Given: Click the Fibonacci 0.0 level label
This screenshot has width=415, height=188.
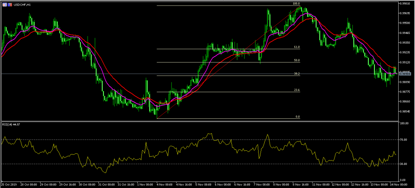Looking at the screenshot, I should (x=298, y=117).
